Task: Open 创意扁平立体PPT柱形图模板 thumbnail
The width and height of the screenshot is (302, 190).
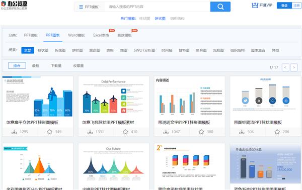Action: click(38, 97)
